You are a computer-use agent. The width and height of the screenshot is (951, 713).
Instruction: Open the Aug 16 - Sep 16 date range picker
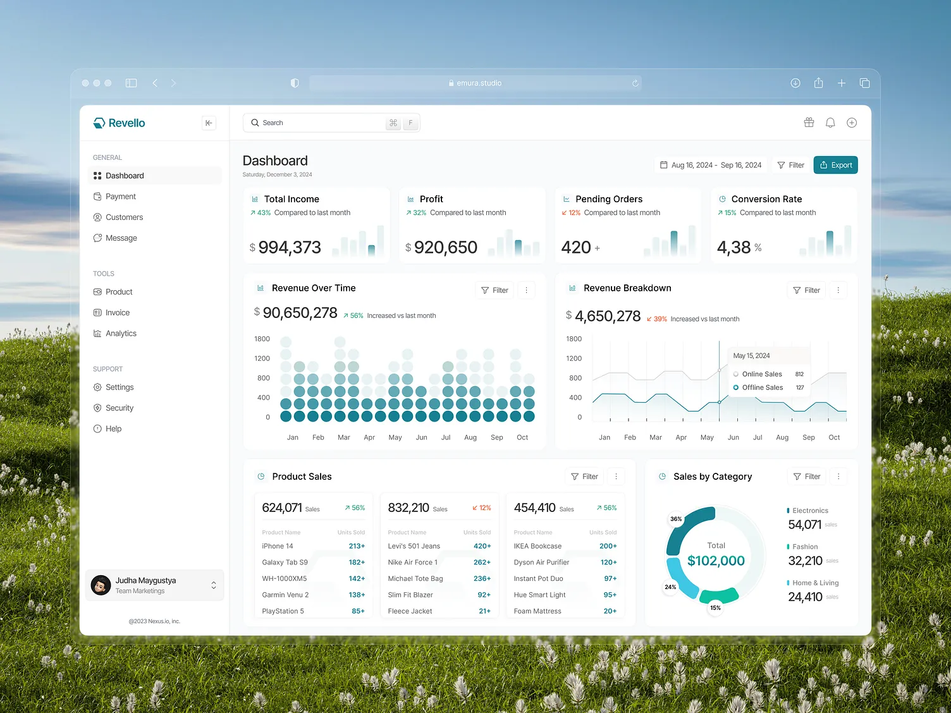709,165
